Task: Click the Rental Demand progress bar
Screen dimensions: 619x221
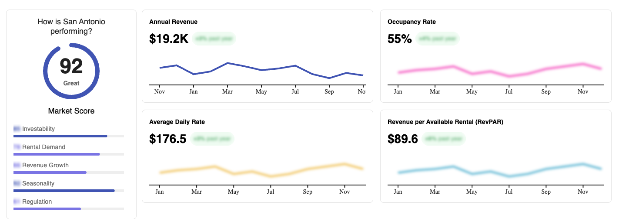Action: (x=69, y=154)
